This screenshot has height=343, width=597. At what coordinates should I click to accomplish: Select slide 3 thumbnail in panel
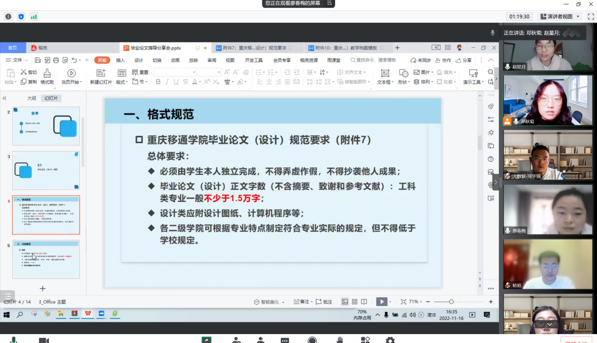coord(46,170)
